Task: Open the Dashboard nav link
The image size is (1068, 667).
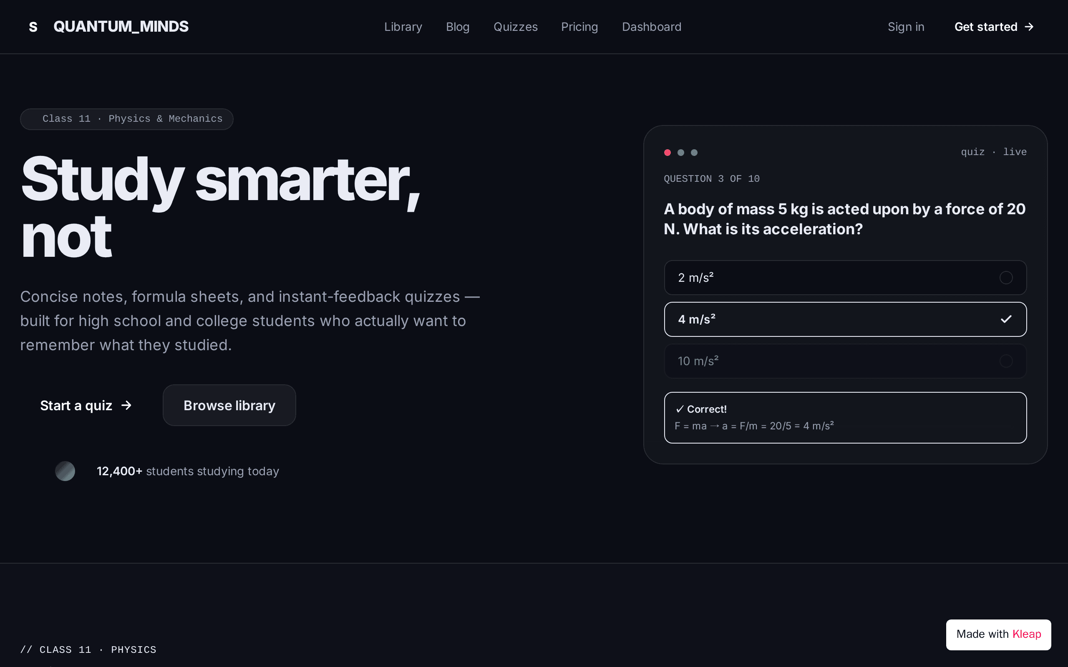Action: coord(651,27)
